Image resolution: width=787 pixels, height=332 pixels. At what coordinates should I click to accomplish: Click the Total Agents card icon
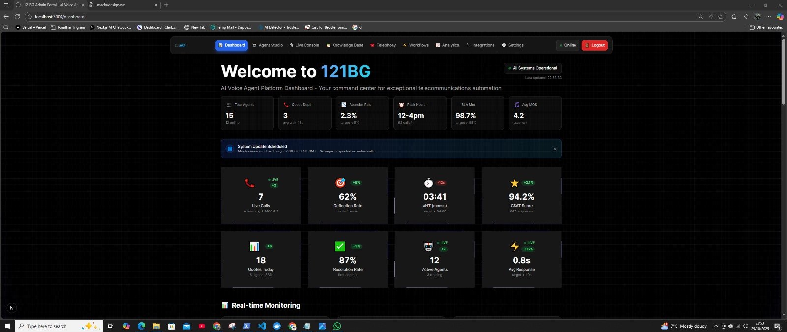(229, 105)
